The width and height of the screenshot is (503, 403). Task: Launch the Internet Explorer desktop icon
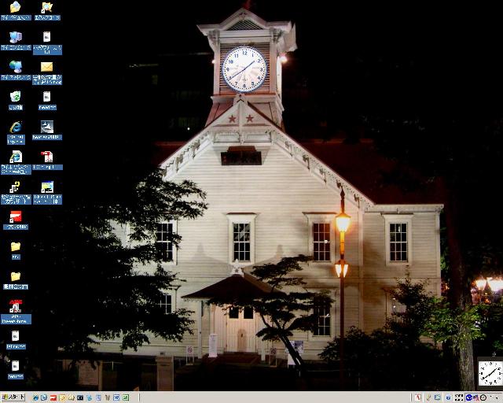16,128
